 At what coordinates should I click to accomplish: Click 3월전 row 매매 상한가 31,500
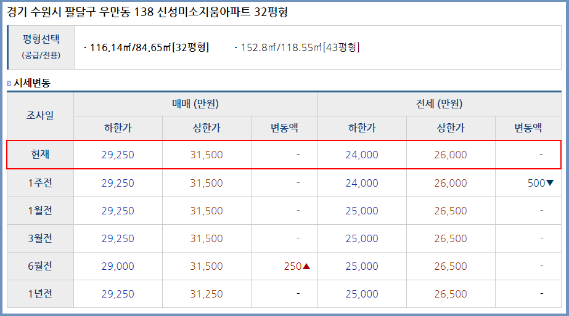tap(207, 239)
